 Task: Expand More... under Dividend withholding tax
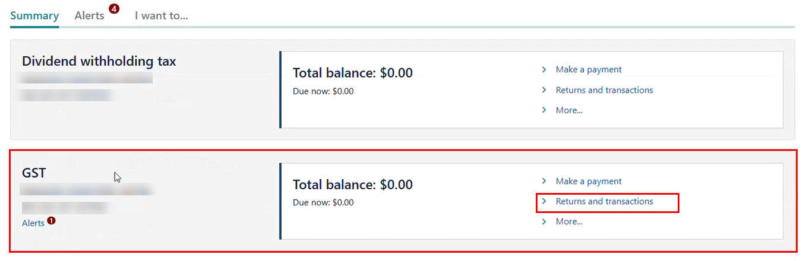[x=568, y=110]
